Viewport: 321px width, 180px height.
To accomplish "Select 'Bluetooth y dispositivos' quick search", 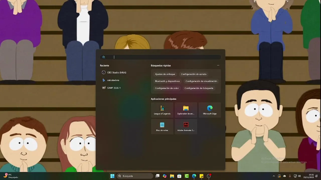I will pos(167,81).
